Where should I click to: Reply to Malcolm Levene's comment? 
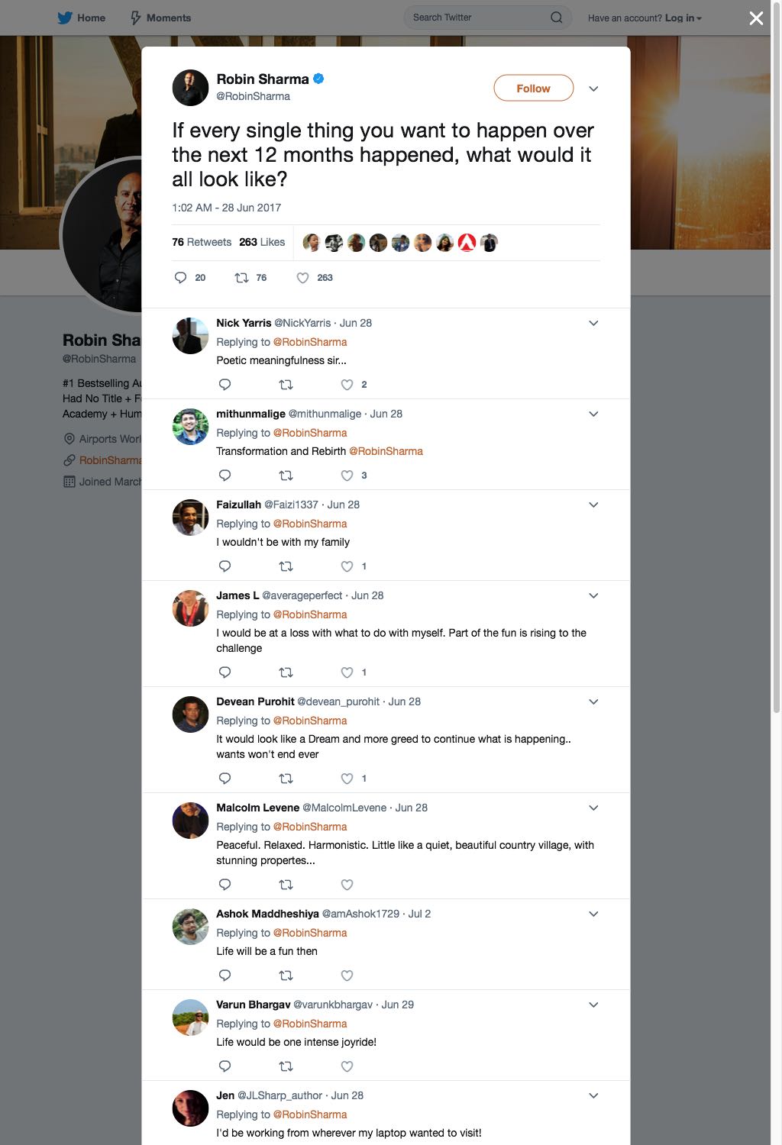[225, 885]
